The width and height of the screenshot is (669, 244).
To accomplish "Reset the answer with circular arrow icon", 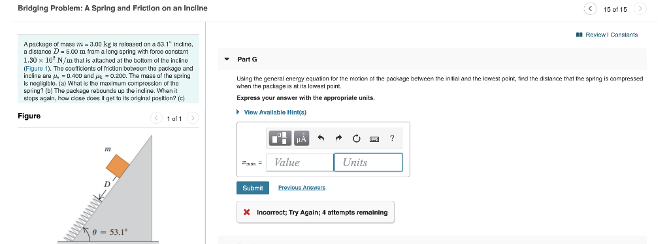I will click(x=357, y=138).
